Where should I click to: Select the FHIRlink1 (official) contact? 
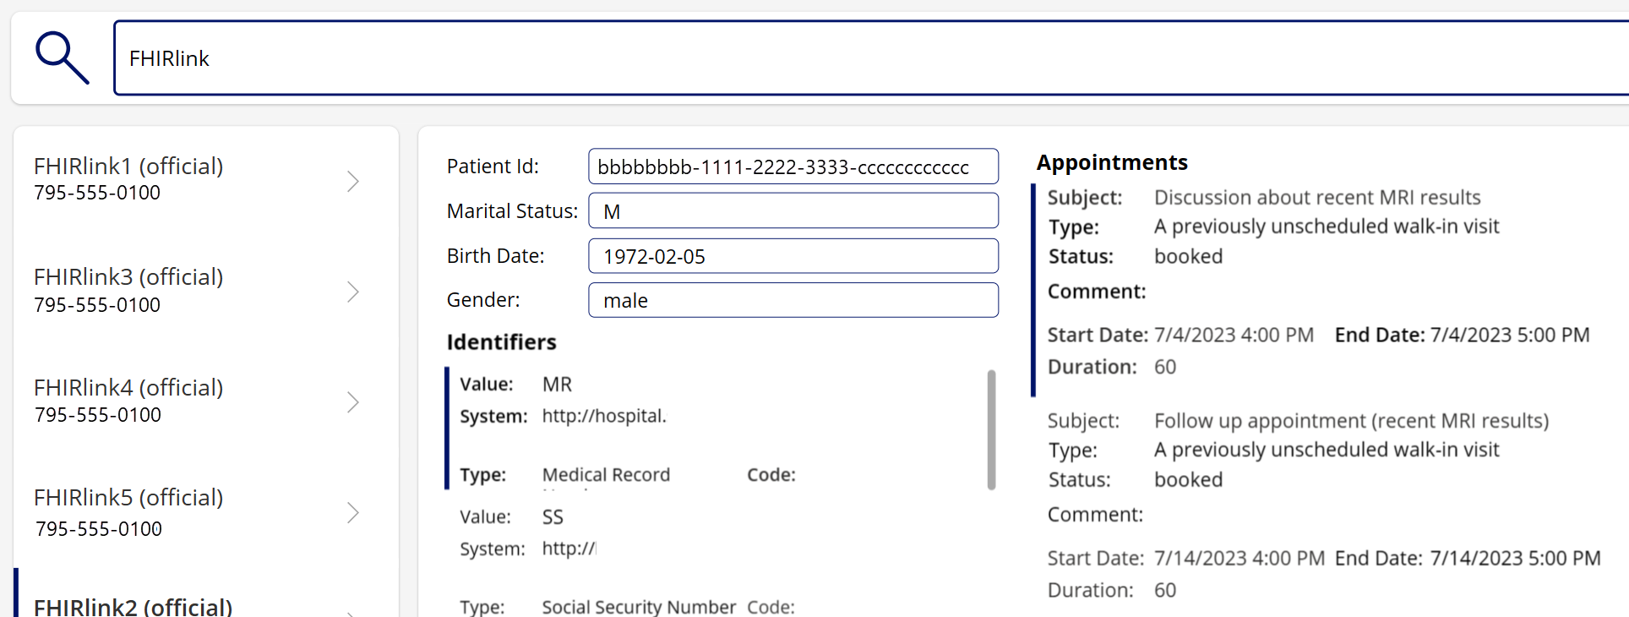[127, 166]
